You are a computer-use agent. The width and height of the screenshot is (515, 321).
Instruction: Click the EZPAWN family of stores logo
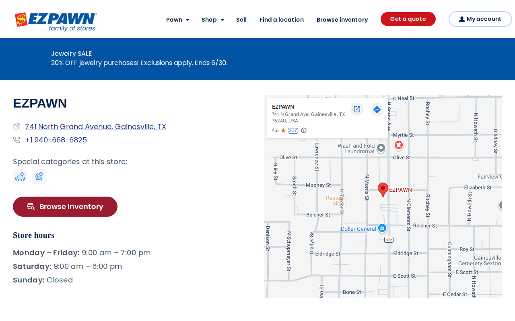tap(56, 22)
